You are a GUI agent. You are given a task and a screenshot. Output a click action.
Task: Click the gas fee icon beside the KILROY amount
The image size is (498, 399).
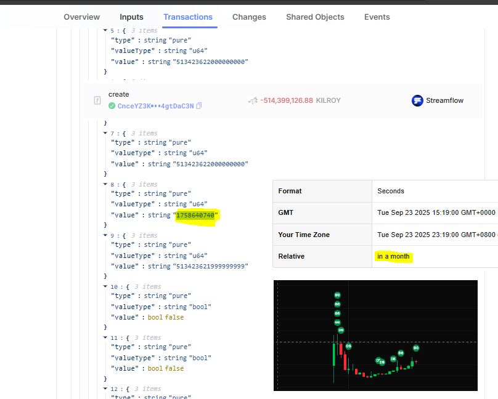click(x=253, y=101)
